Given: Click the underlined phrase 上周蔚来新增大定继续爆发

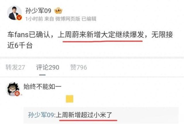Looking at the screenshot, I should (x=101, y=35).
